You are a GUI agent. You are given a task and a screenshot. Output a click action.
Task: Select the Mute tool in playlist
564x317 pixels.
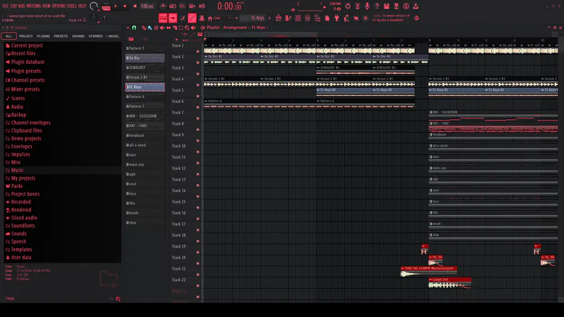pos(162,28)
